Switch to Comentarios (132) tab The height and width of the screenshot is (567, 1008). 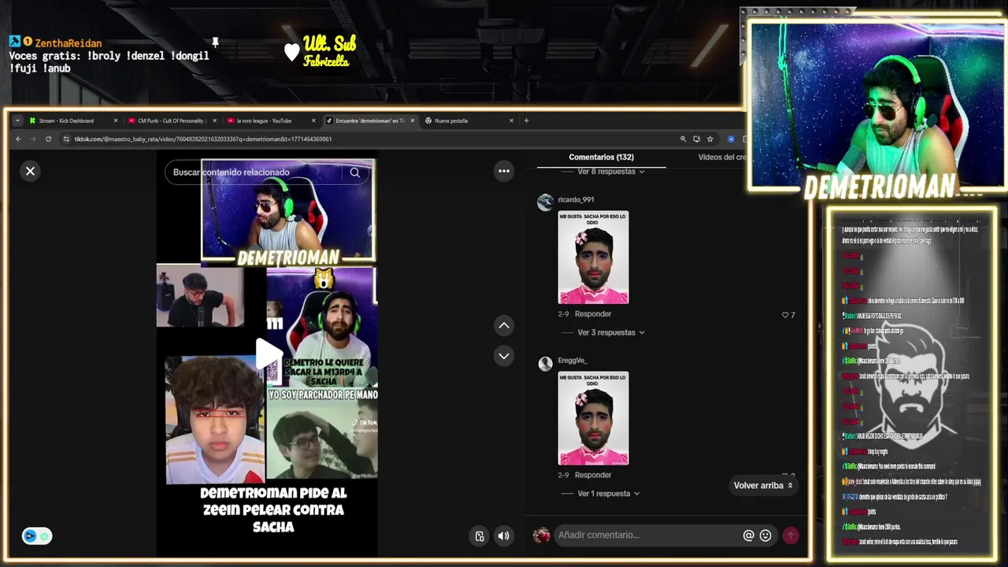tap(601, 157)
